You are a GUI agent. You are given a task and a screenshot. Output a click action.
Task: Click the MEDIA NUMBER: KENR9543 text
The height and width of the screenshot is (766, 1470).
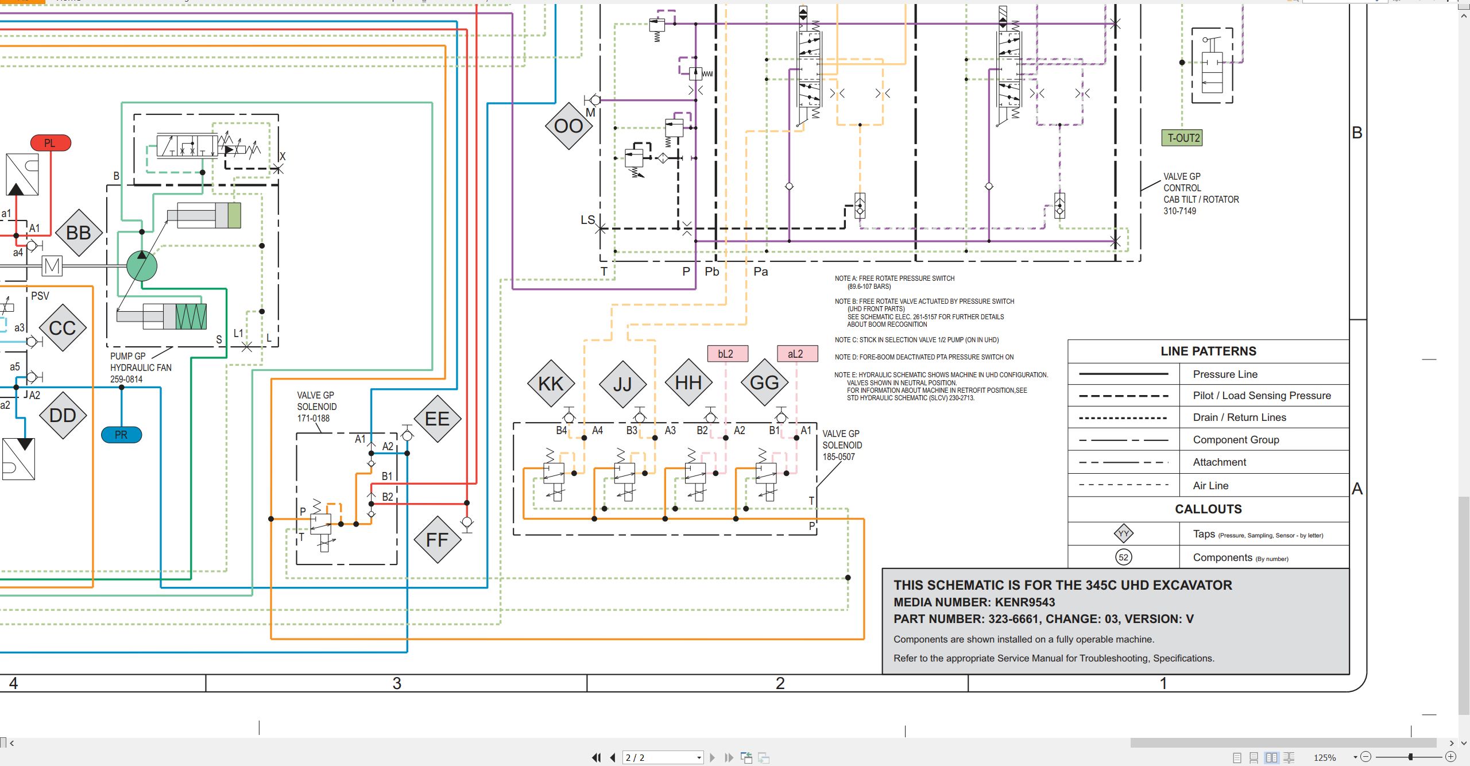coord(974,602)
